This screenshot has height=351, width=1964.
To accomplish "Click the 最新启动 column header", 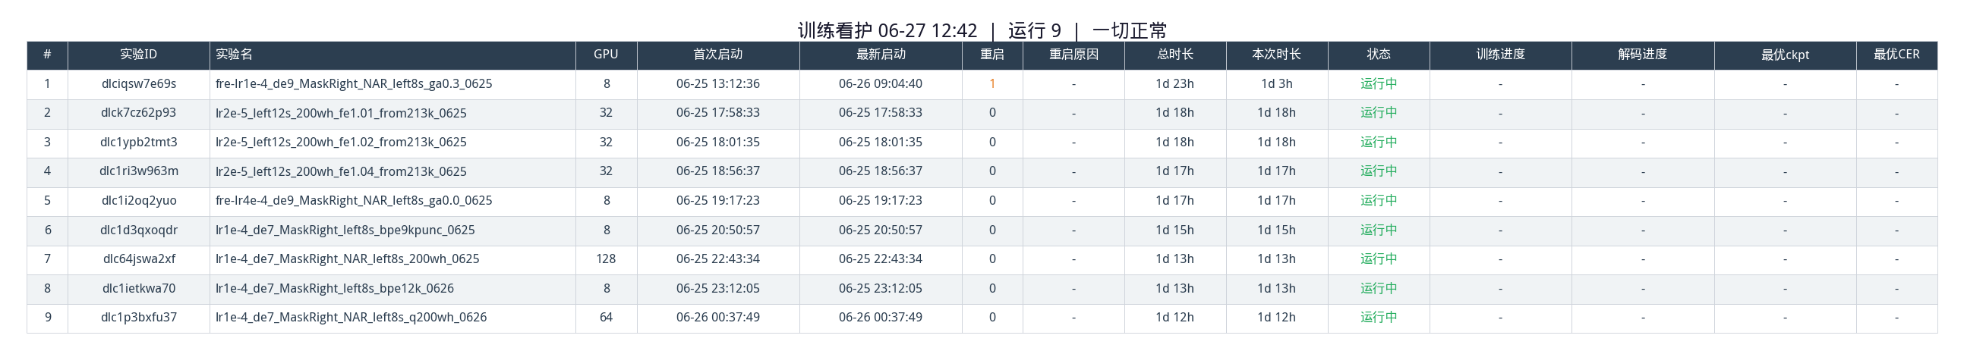I will [881, 55].
